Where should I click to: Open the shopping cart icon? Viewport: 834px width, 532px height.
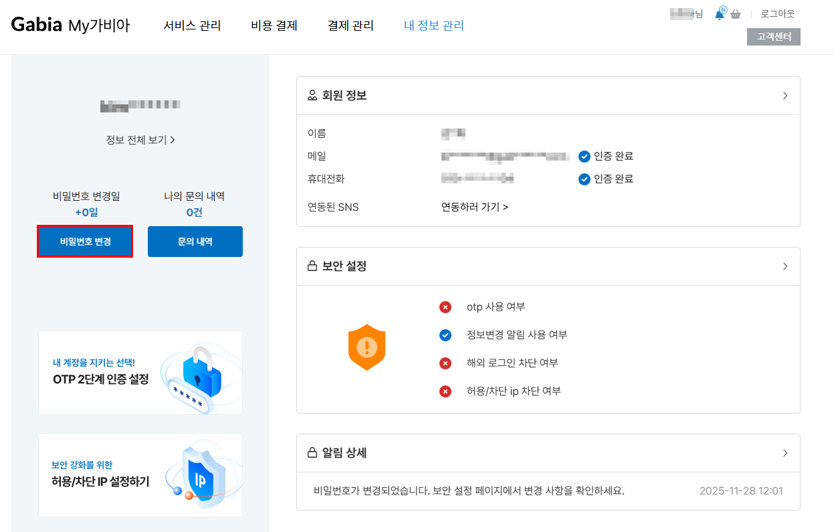pos(736,14)
